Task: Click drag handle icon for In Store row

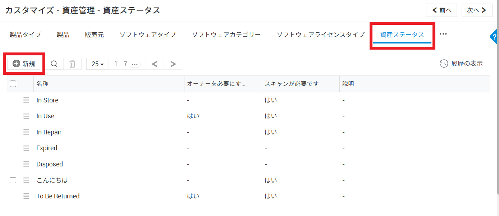Action: click(x=26, y=100)
